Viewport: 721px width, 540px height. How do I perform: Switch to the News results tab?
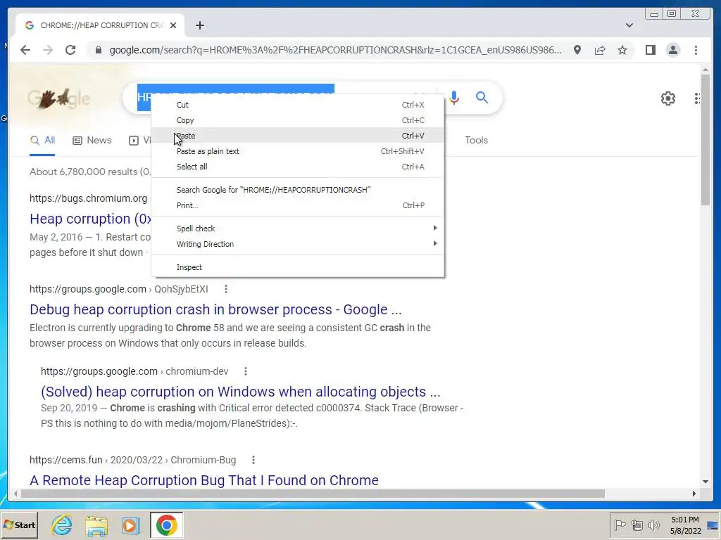pyautogui.click(x=92, y=141)
